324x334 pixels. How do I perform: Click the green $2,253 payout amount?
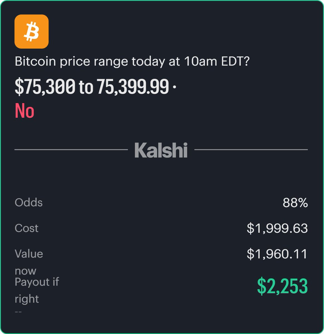(282, 286)
